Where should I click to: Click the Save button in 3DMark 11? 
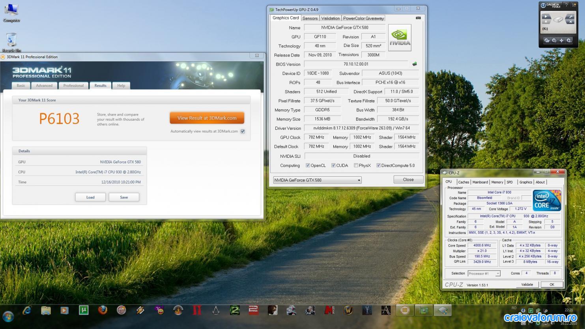point(124,197)
